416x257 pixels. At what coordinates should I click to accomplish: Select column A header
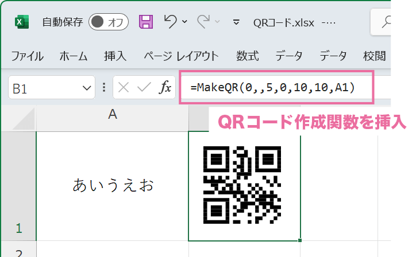(x=113, y=118)
